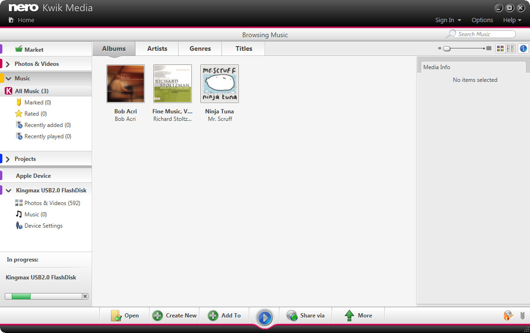530x333 pixels.
Task: Switch to thumbnail grid view
Action: click(500, 48)
